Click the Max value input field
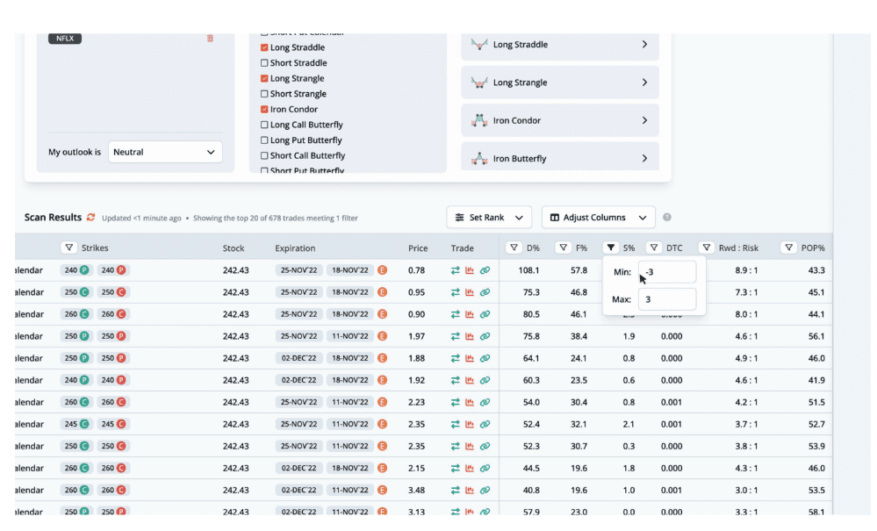This screenshot has height=531, width=877. (x=667, y=299)
